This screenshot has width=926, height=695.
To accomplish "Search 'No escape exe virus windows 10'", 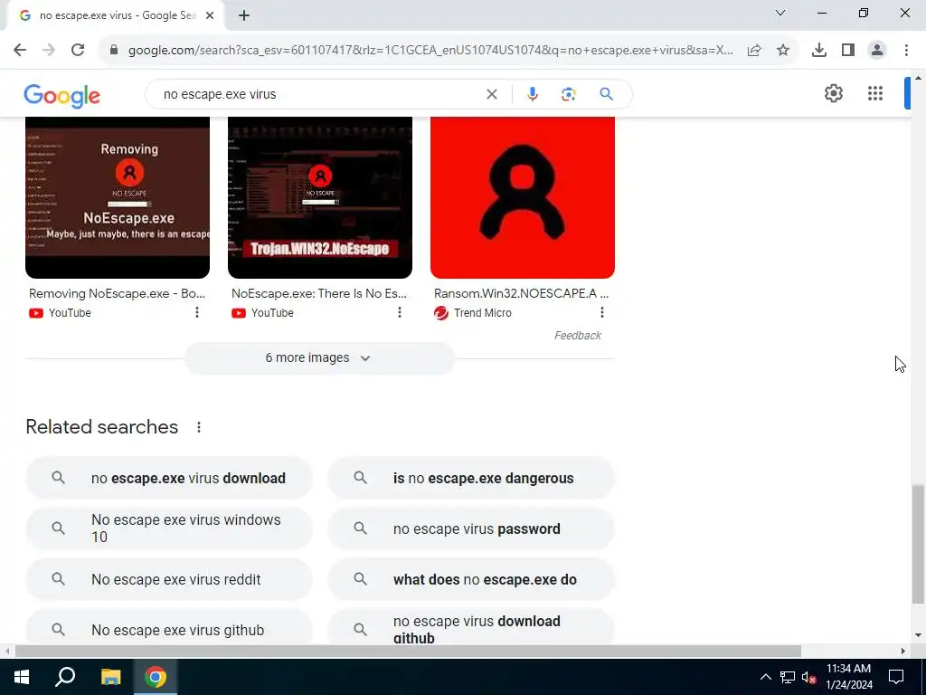I will point(169,528).
